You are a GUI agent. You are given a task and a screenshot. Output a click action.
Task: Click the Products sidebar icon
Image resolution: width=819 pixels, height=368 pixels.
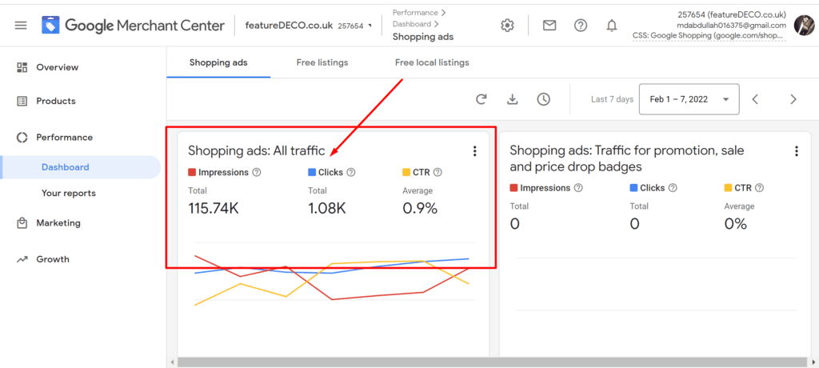(x=22, y=101)
